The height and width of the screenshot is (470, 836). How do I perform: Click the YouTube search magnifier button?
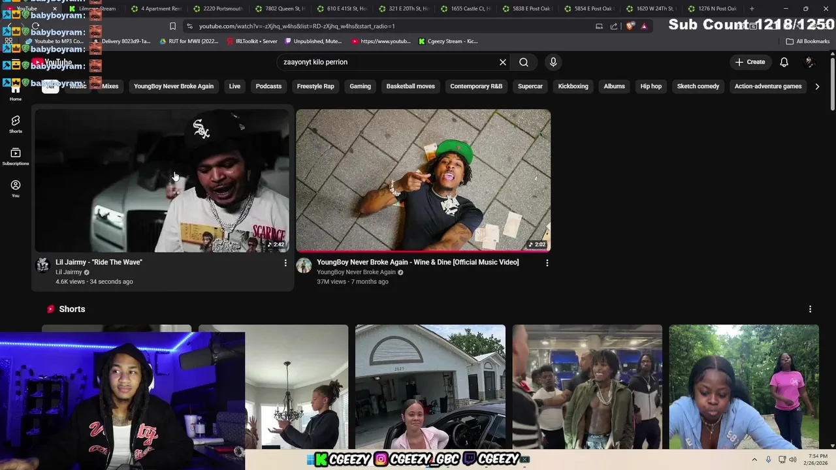point(524,62)
